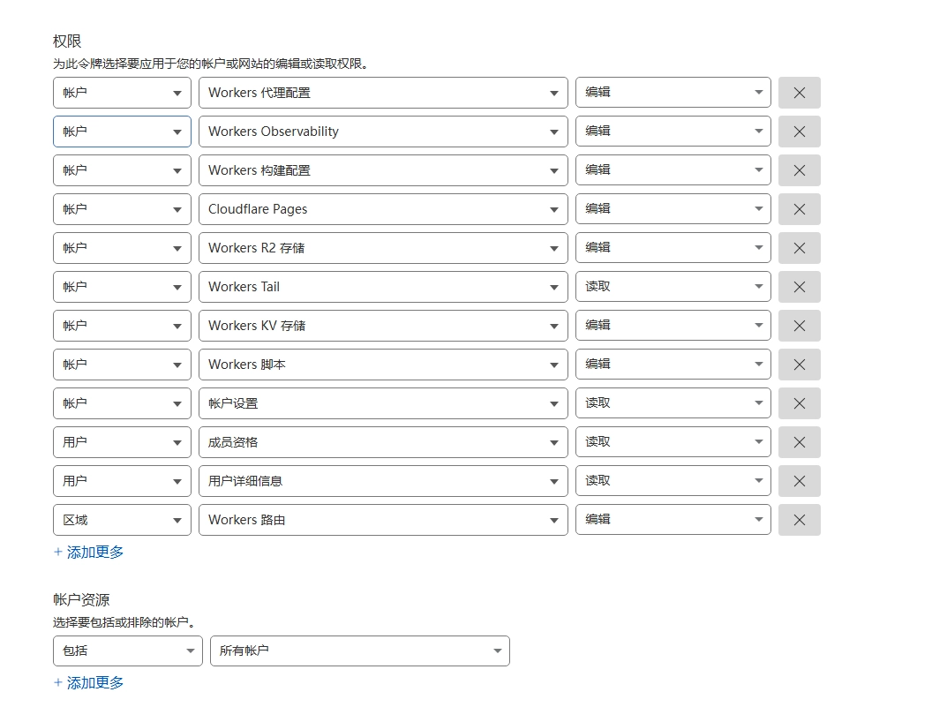Open the 包括 account resource dropdown
The image size is (947, 722).
point(127,651)
